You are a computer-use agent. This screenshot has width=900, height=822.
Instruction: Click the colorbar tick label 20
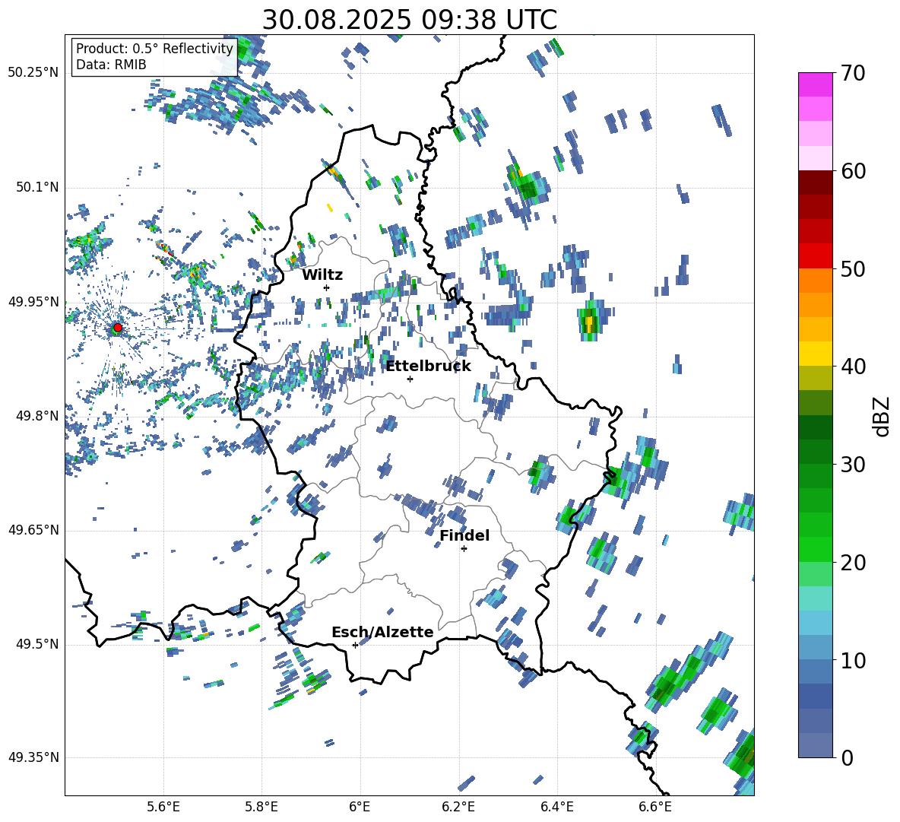coord(853,562)
